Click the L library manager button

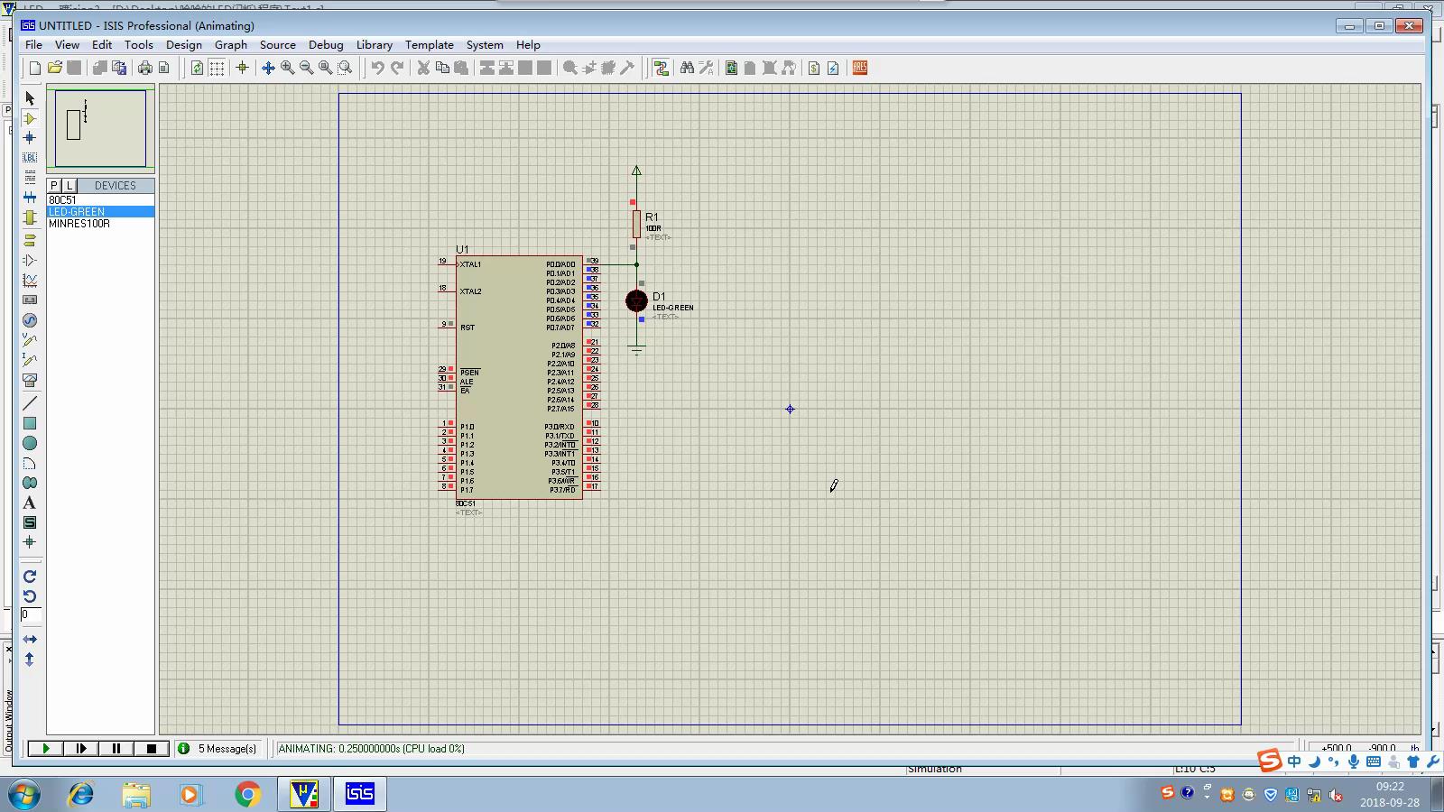69,185
